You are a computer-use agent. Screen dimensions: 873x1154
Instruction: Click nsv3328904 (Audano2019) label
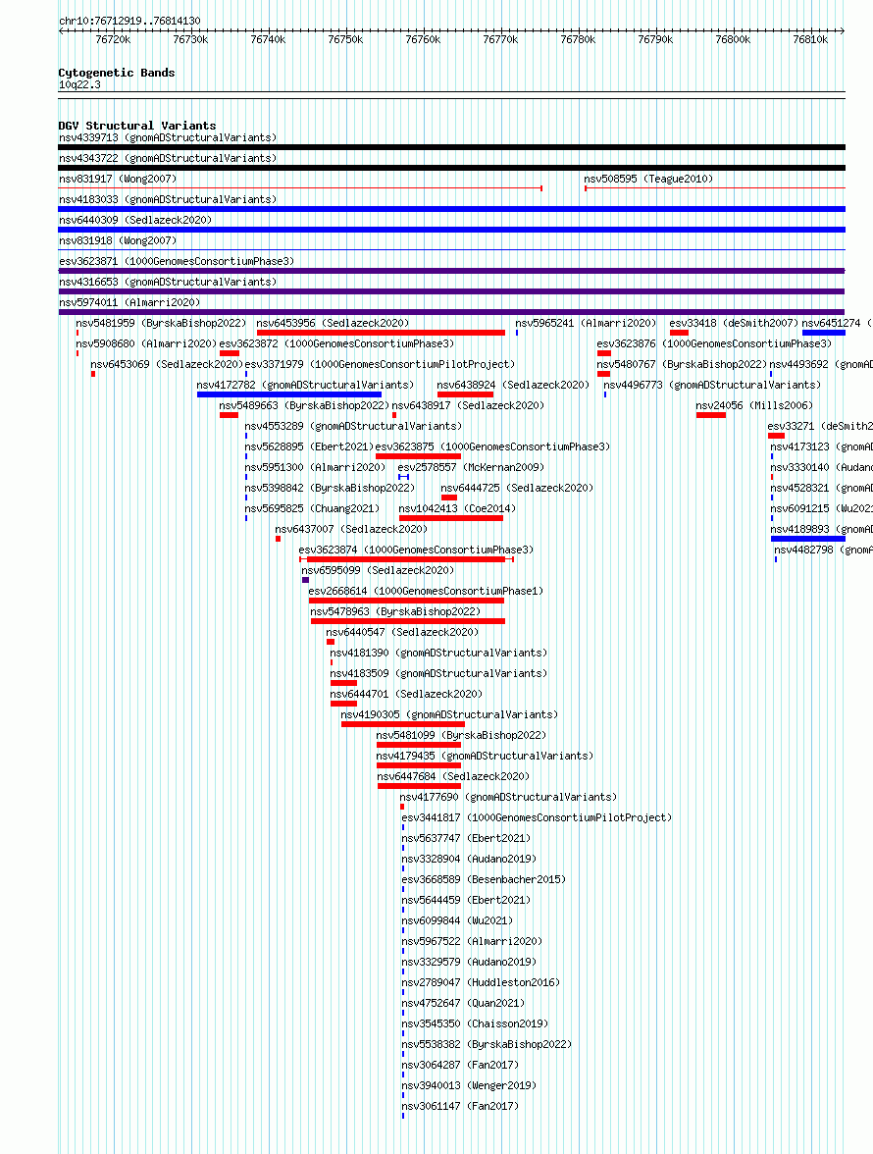(469, 859)
